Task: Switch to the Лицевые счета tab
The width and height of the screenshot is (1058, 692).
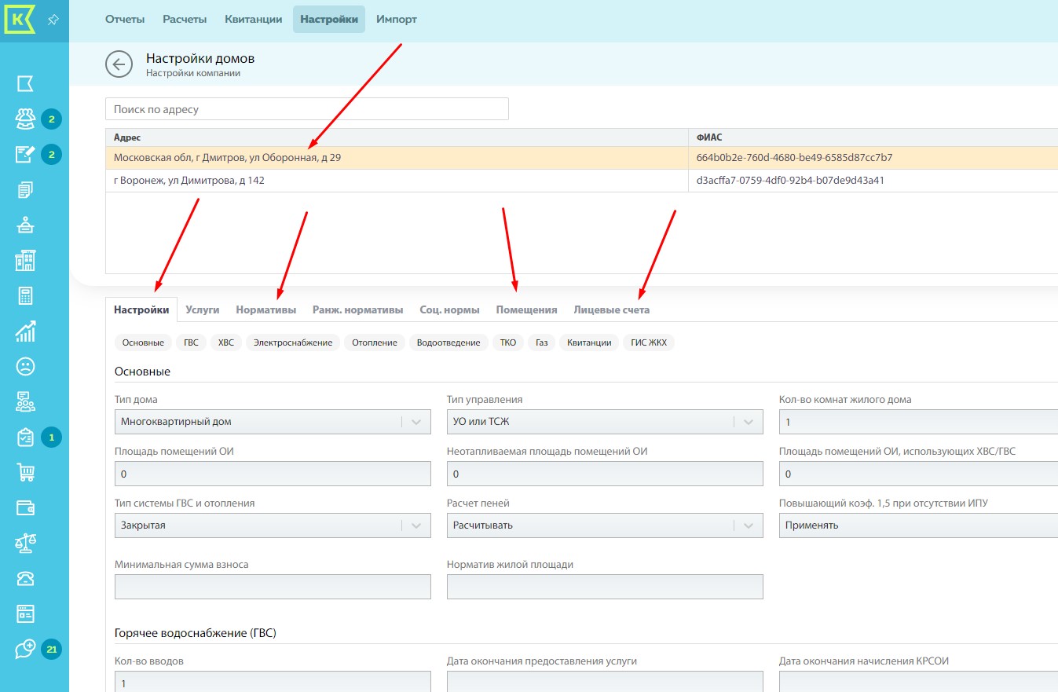Action: [612, 309]
